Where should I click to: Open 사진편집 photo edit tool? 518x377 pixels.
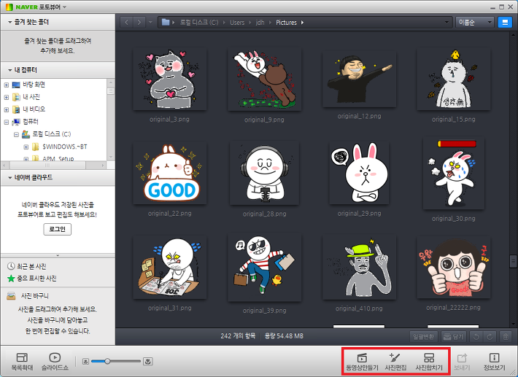click(x=395, y=362)
